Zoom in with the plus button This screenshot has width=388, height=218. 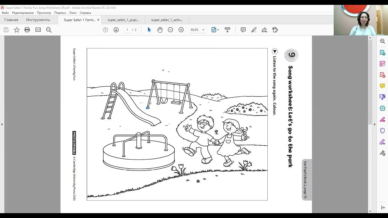coord(181,30)
